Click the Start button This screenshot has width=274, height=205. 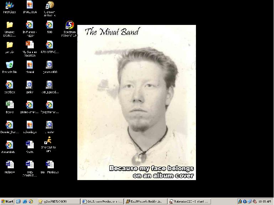click(7, 201)
